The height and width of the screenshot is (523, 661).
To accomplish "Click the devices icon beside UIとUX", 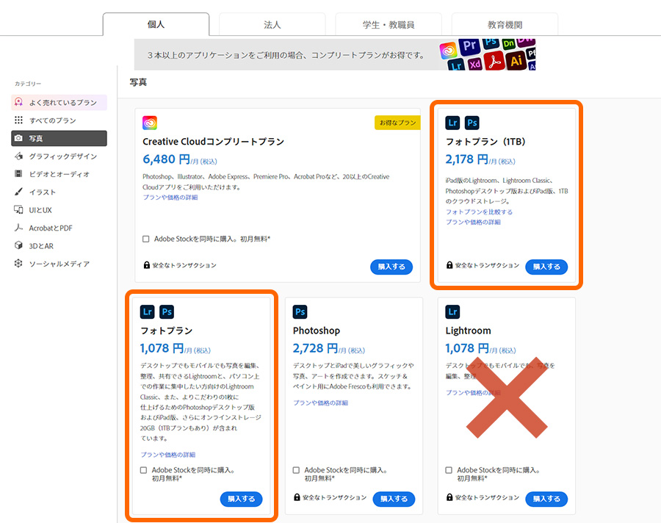I will 18,209.
